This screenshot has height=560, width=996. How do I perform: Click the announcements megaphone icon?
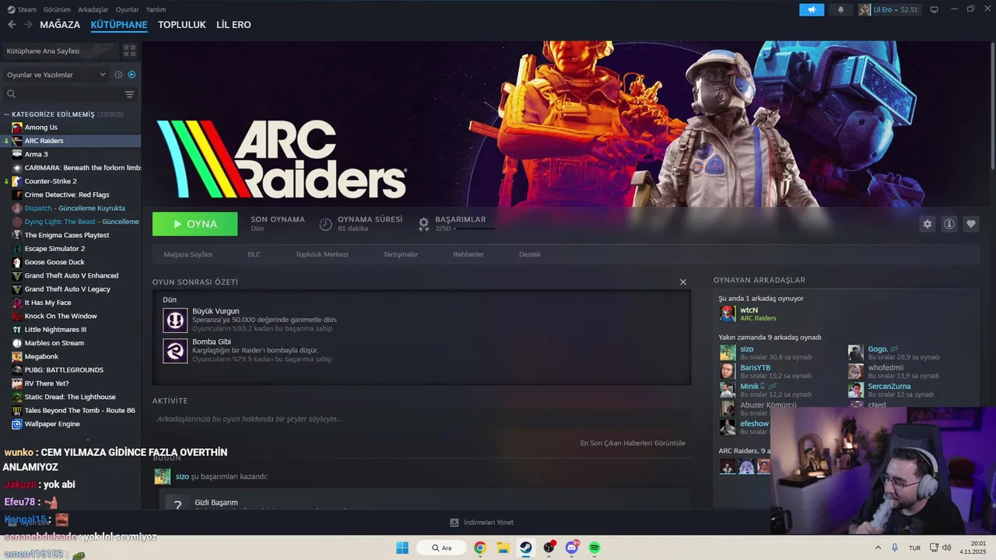coord(812,9)
